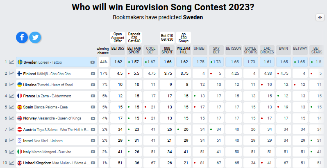This screenshot has height=168, width=327.
Task: Open Finland's odds history chart icon
Action: coord(11,74)
